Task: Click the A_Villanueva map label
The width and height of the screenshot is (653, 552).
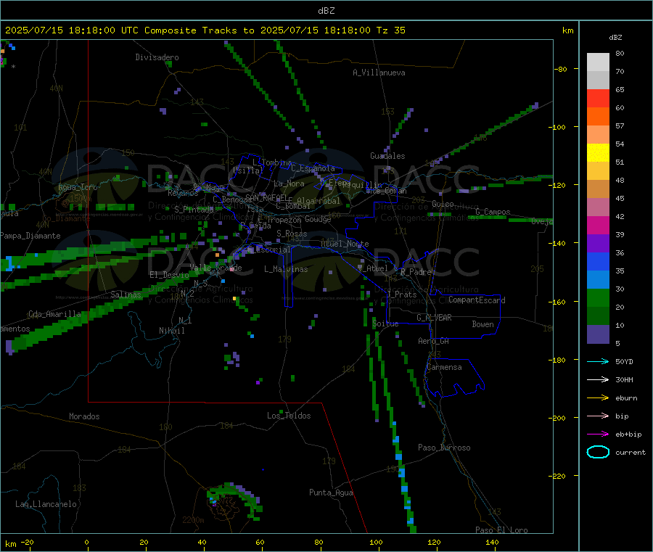Action: pos(379,73)
